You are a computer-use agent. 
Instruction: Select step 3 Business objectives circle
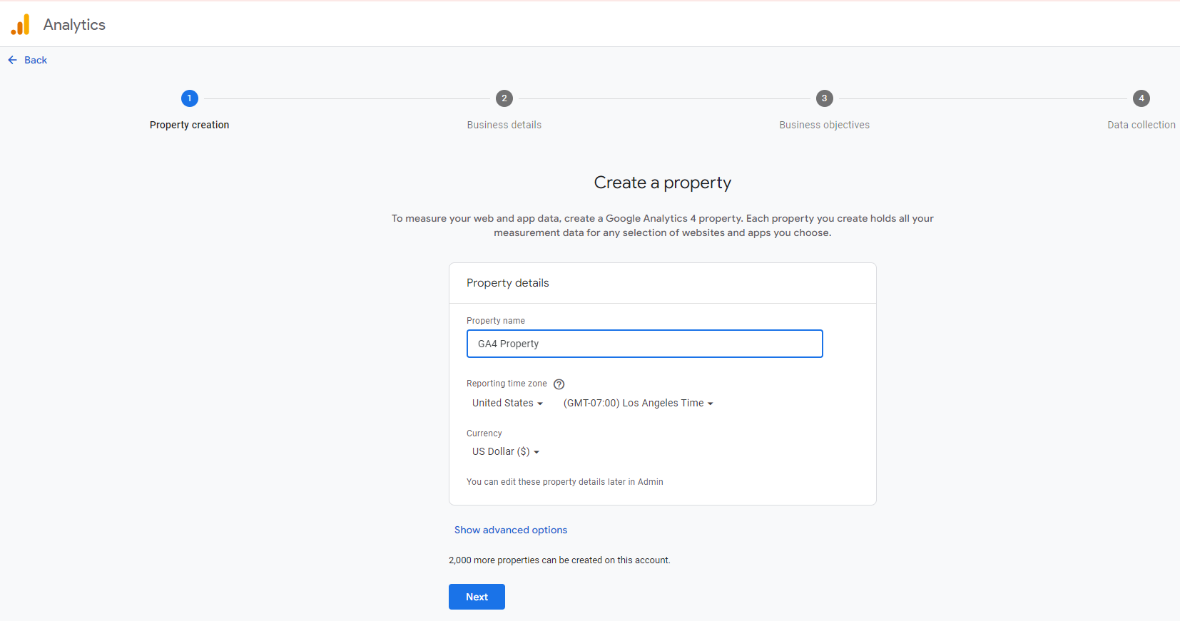coord(825,98)
